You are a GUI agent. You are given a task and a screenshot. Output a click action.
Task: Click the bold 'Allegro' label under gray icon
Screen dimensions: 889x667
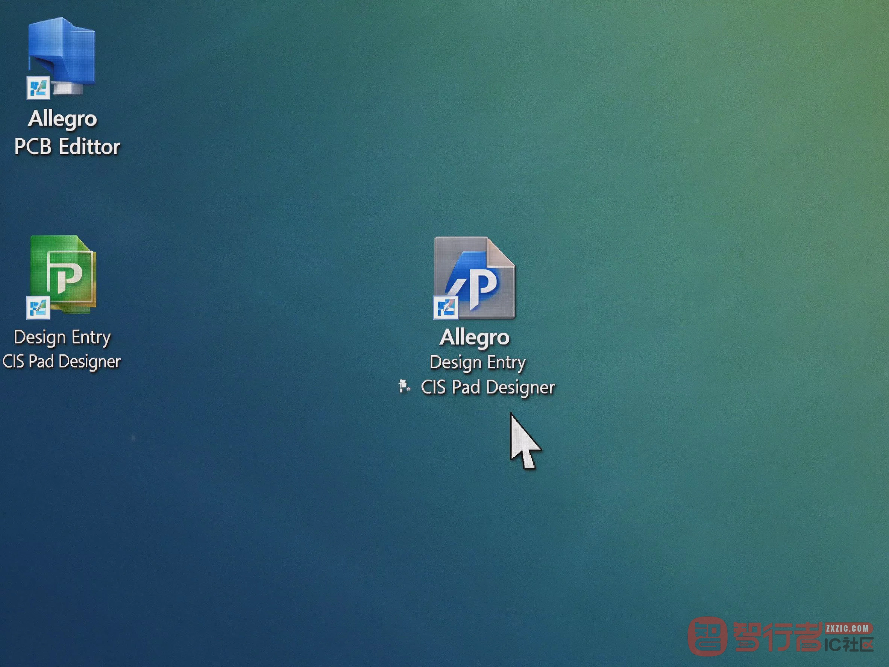click(x=474, y=337)
